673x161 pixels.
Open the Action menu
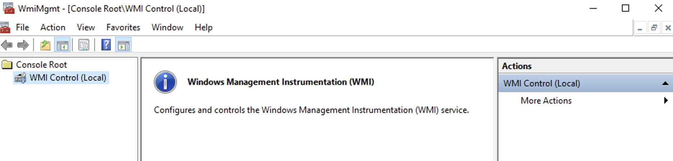click(x=53, y=28)
